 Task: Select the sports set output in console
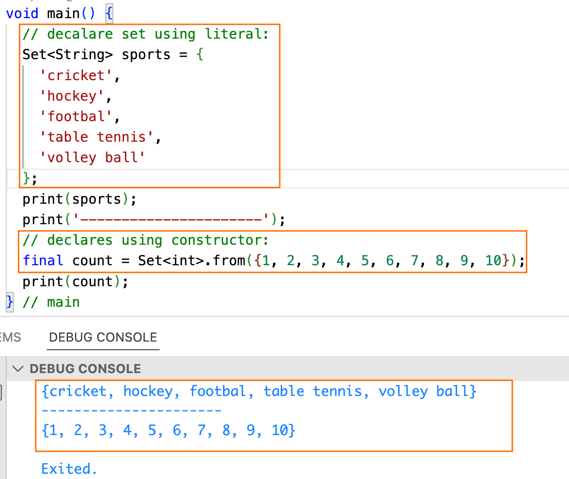pos(259,392)
